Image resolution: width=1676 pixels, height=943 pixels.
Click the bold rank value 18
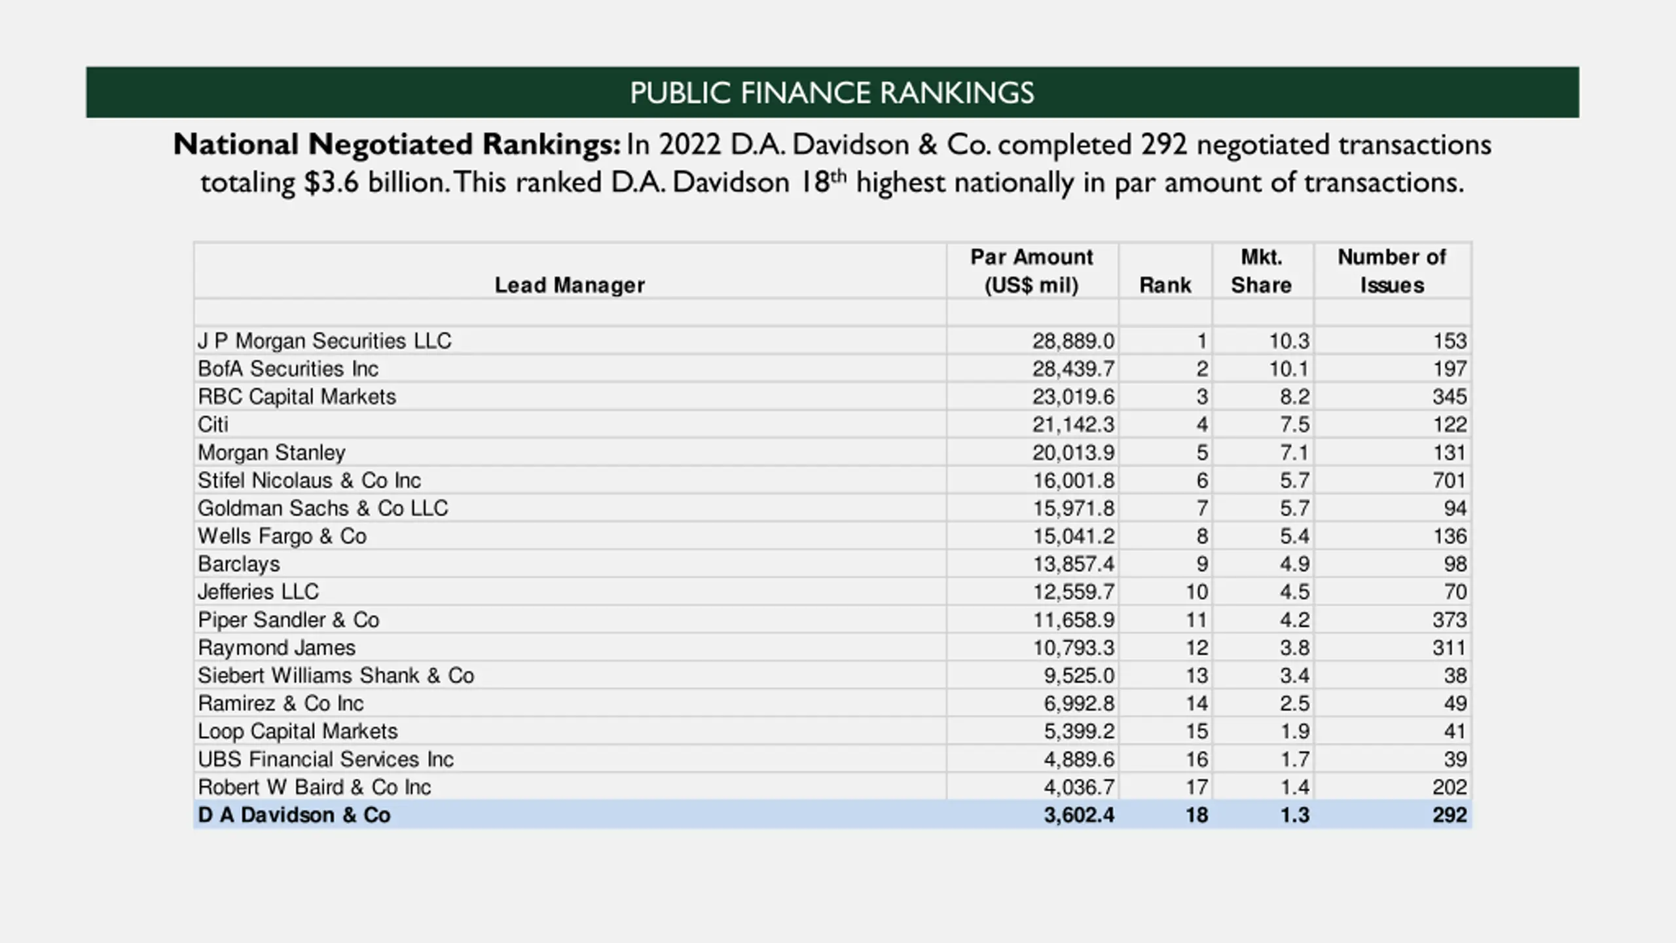(1197, 815)
